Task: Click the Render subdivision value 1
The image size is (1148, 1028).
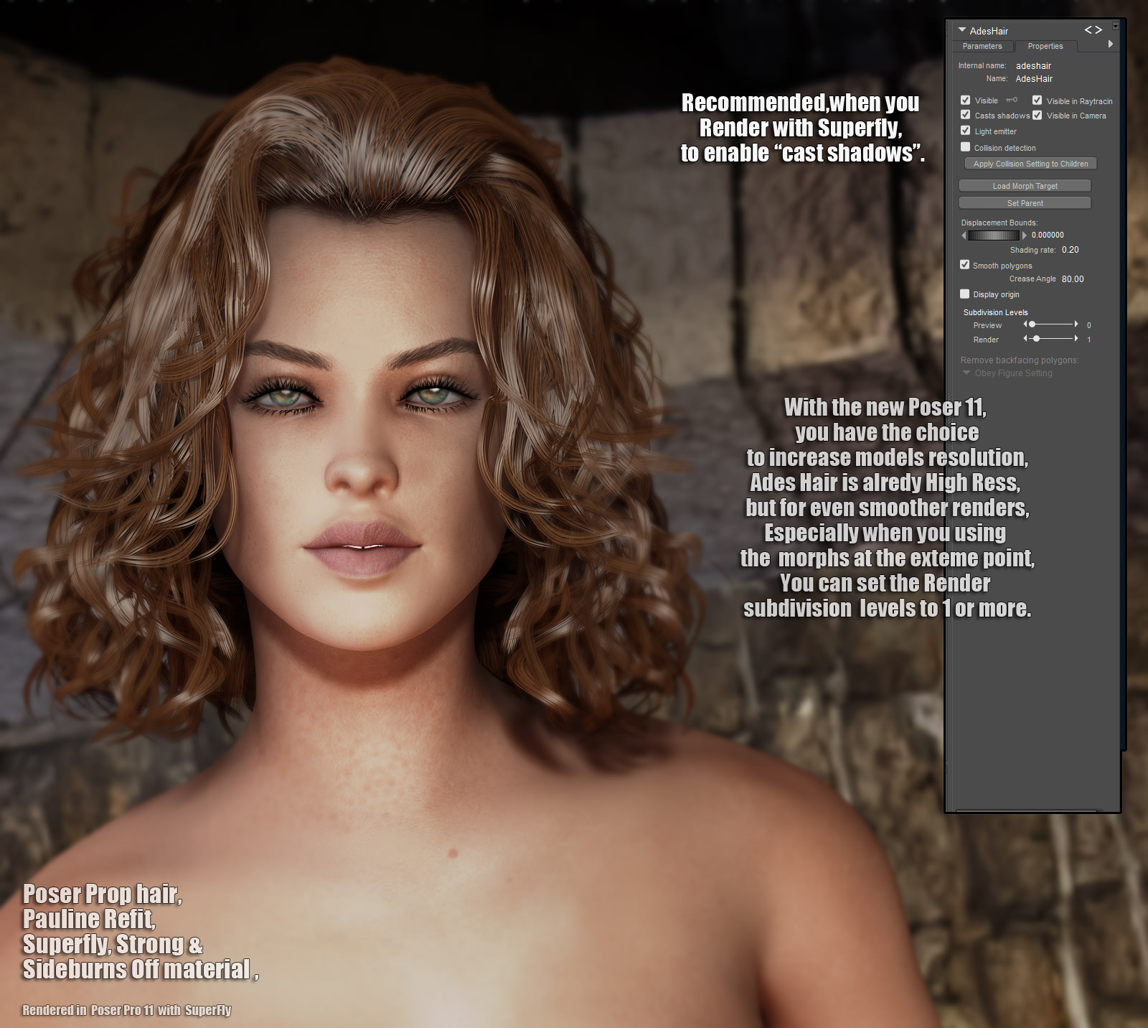Action: coord(1089,340)
